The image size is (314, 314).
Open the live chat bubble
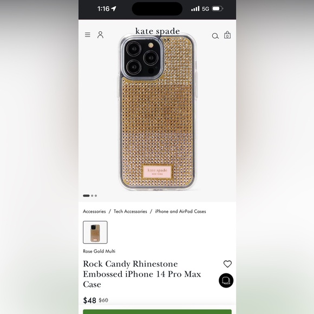coord(226,280)
